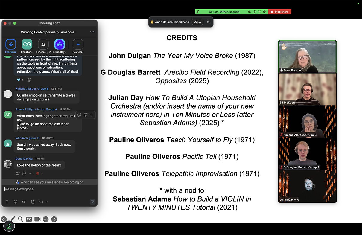The image size is (362, 235).
Task: Click the green annotate pencil button
Action: point(9,226)
